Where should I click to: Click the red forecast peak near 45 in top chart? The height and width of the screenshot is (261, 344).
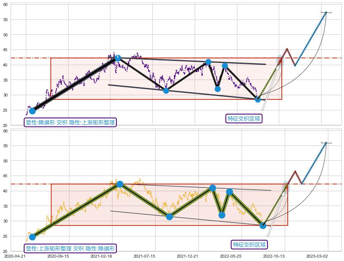pyautogui.click(x=287, y=49)
